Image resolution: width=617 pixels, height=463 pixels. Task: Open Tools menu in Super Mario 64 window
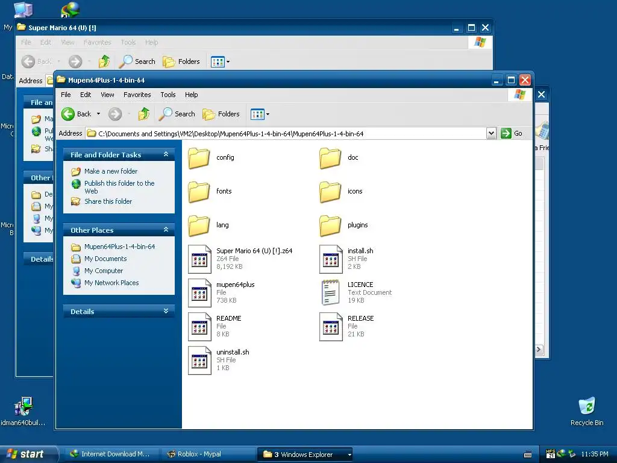pos(128,42)
